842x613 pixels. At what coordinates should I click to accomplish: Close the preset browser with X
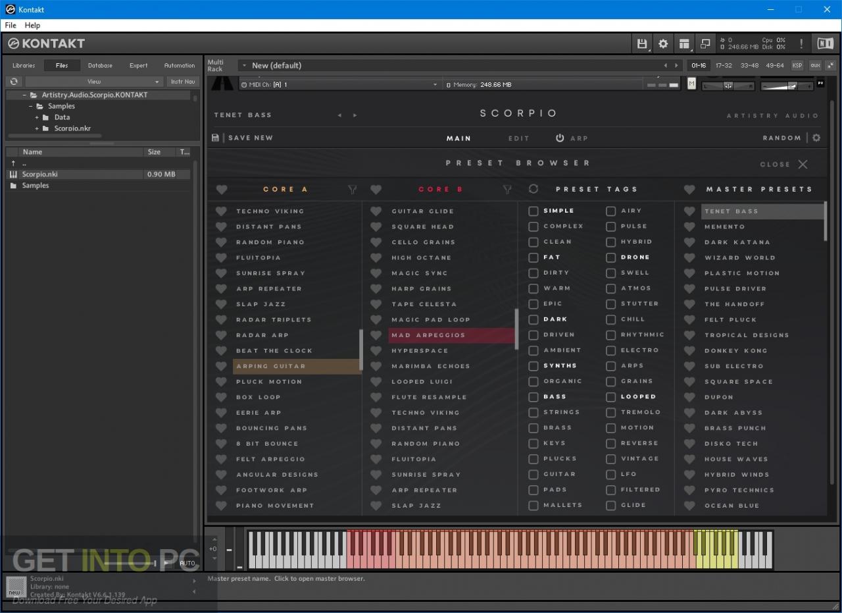pyautogui.click(x=803, y=164)
